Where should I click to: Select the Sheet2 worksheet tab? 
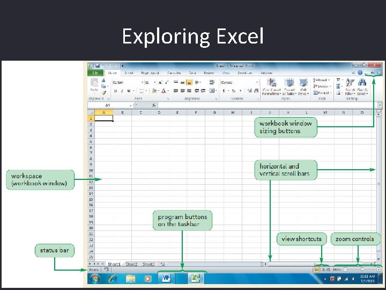pyautogui.click(x=131, y=264)
